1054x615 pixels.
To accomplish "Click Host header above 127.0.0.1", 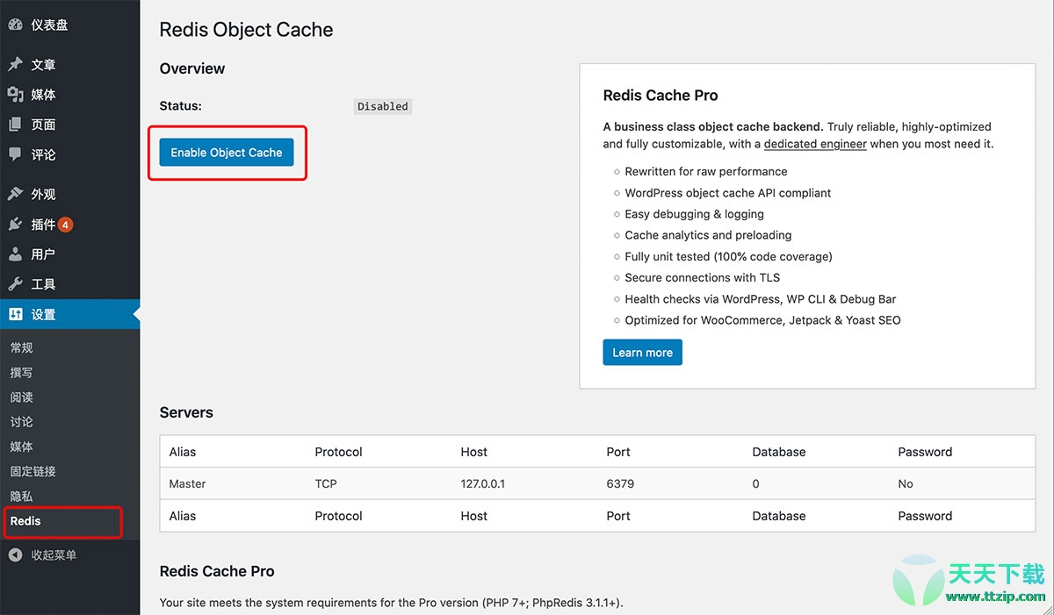I will (x=474, y=452).
